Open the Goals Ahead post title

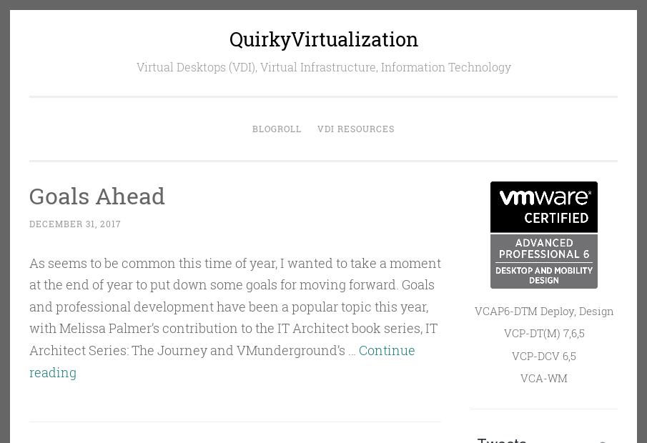[97, 196]
